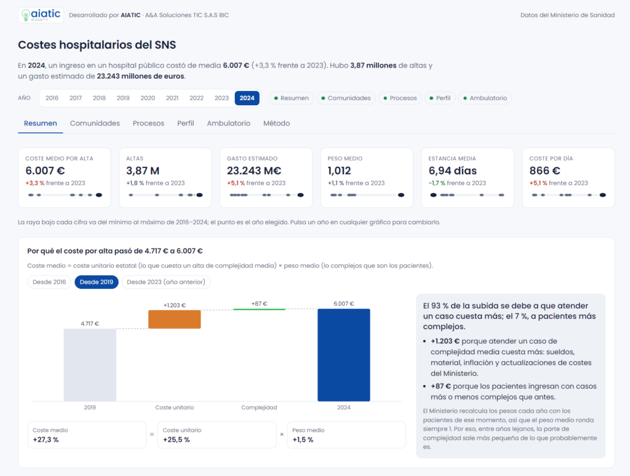
Task: Switch to the Comunidades tab
Action: tap(95, 124)
